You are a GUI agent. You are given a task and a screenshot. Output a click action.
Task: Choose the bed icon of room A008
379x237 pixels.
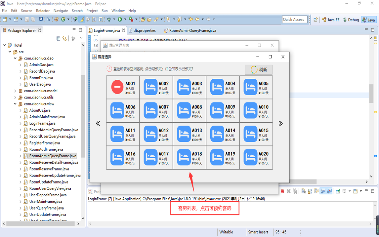(184, 110)
